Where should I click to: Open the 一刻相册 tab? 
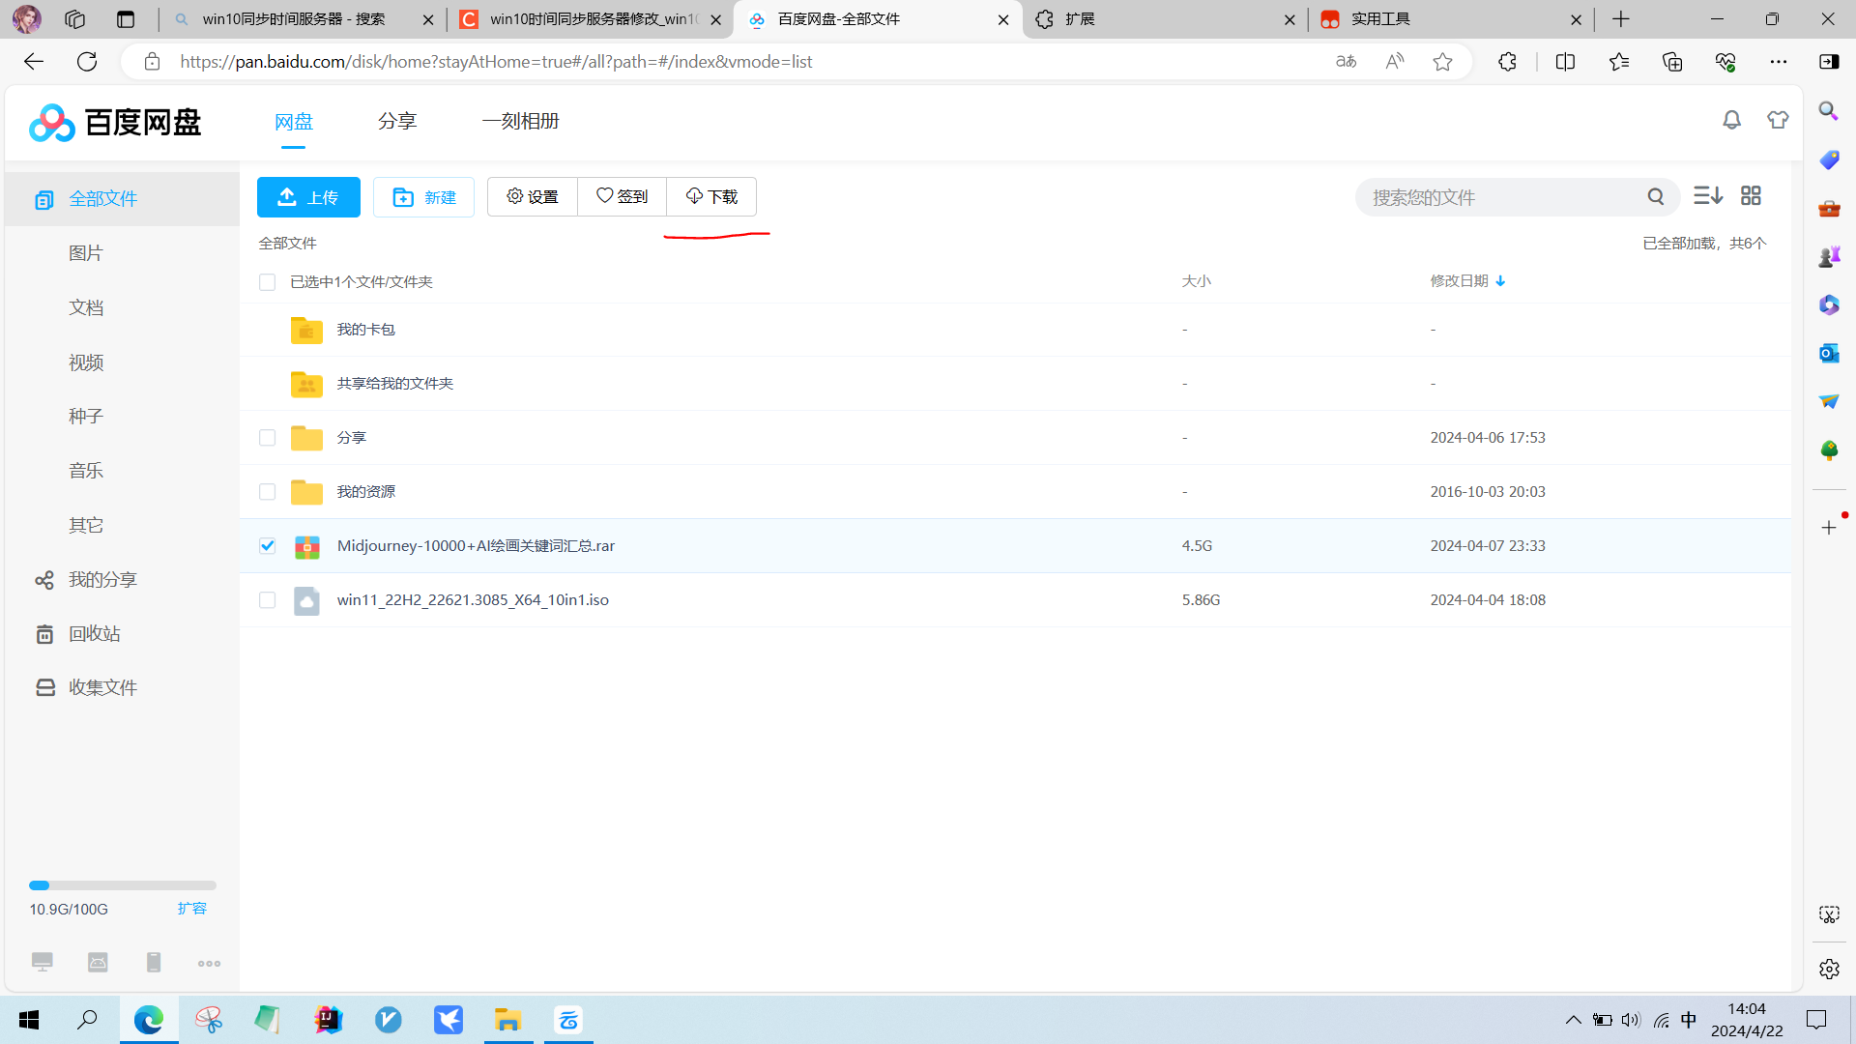520,121
